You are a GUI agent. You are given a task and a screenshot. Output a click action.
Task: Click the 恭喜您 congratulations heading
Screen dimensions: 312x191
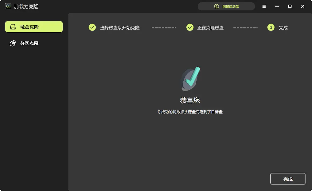point(190,100)
